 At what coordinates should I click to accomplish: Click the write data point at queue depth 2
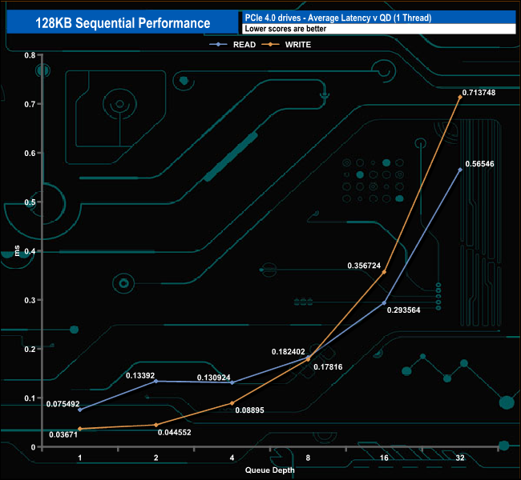[x=156, y=425]
